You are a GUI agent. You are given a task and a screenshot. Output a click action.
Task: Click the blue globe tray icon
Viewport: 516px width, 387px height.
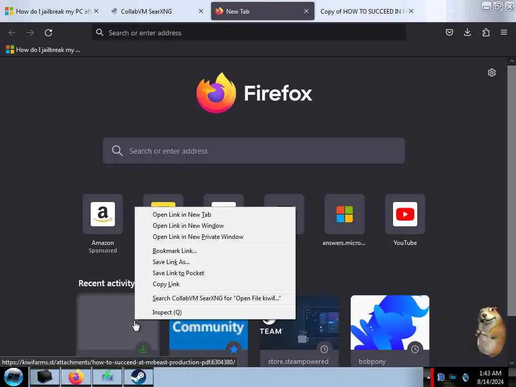[465, 377]
